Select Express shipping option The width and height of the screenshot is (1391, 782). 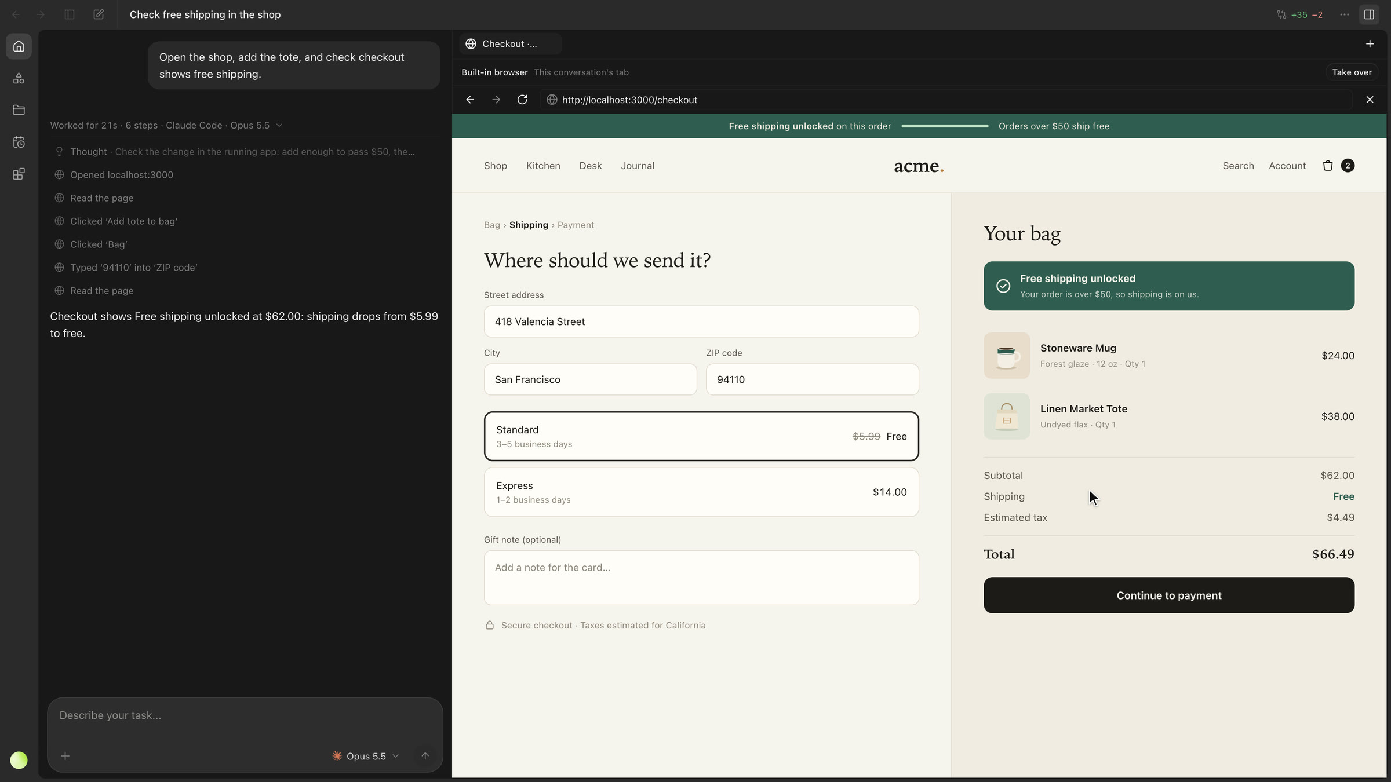pyautogui.click(x=701, y=492)
